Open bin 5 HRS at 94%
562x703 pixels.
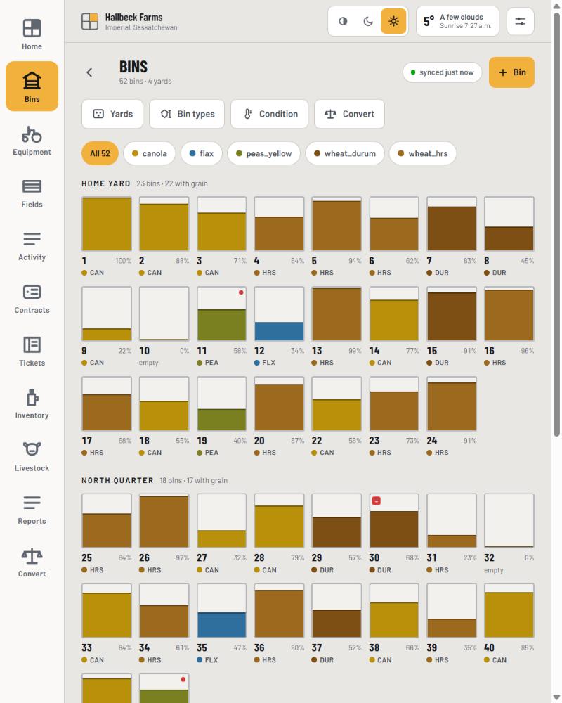pyautogui.click(x=336, y=236)
